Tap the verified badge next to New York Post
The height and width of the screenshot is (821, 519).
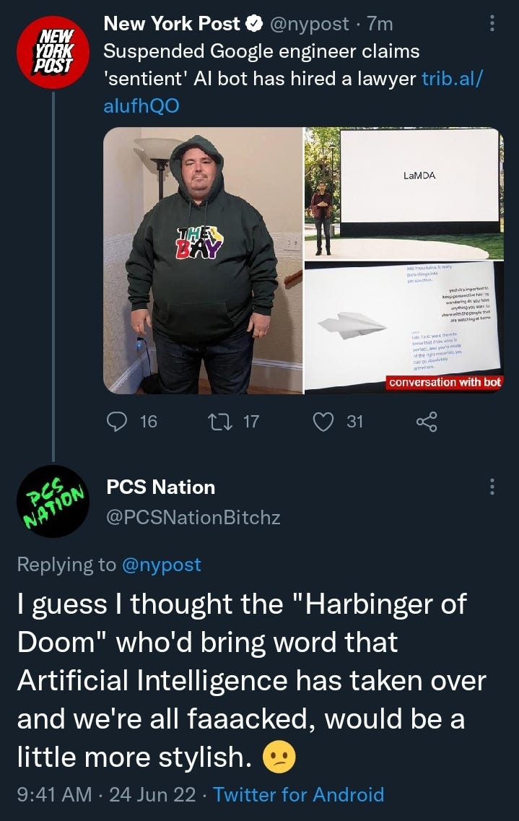coord(254,24)
